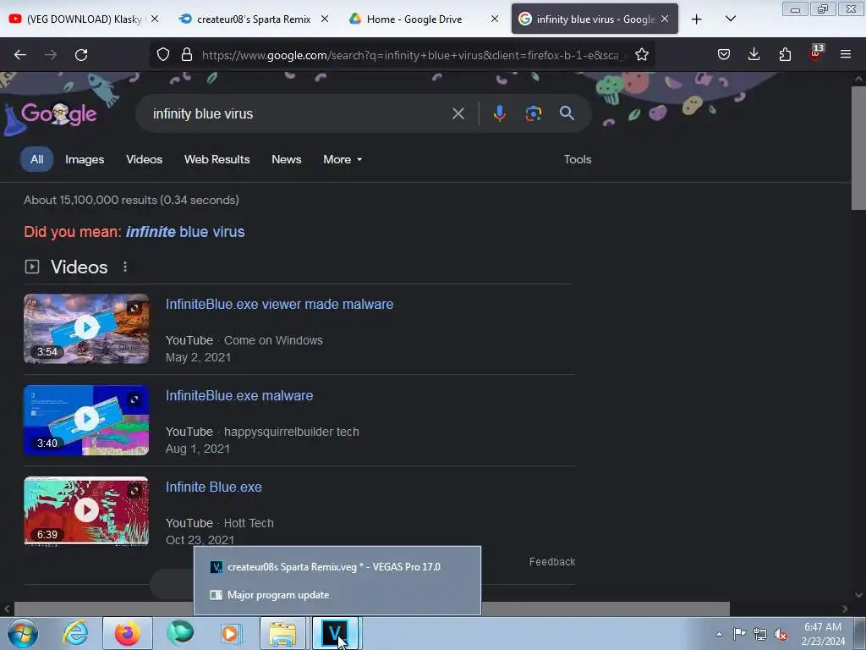Show hidden system tray icons

[x=719, y=634]
